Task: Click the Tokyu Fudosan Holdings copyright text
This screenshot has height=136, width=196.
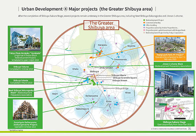Action: 169,129
